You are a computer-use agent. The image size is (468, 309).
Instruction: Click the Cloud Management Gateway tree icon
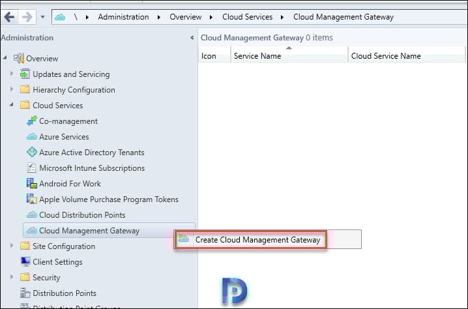point(32,231)
